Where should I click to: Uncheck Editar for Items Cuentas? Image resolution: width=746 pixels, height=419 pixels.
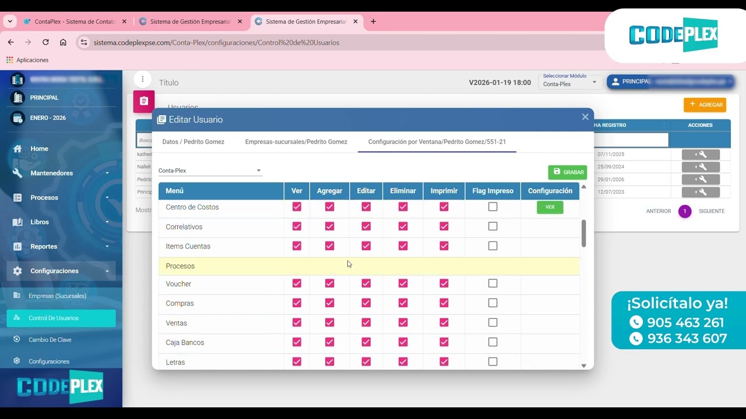click(x=366, y=246)
